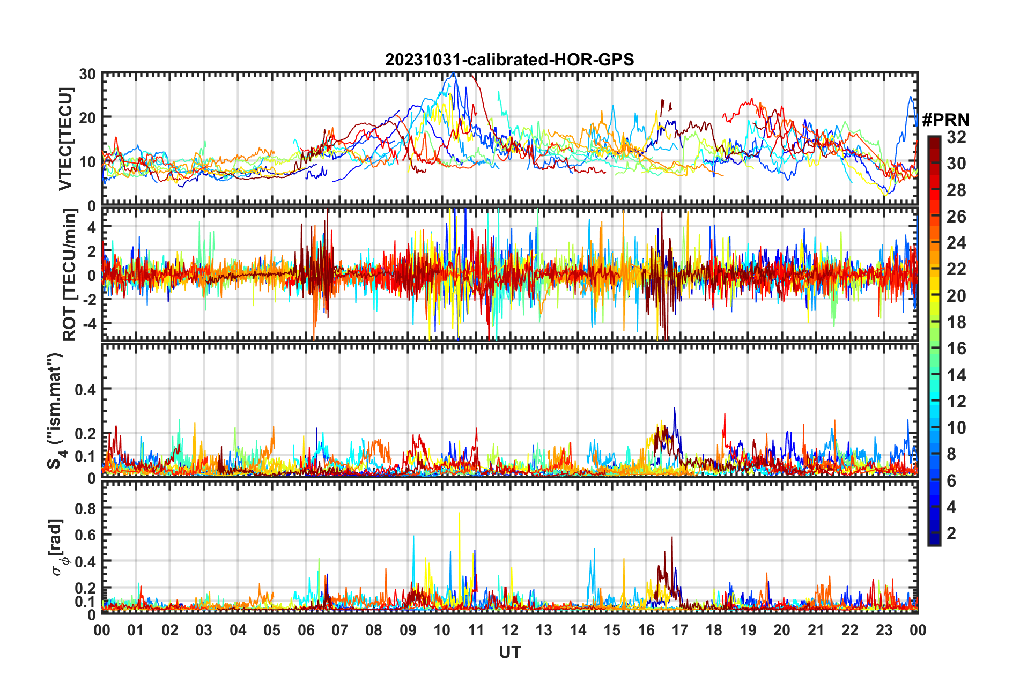Click the colorbar tick label 24
Screen dimensions: 1020x682
pyautogui.click(x=956, y=243)
